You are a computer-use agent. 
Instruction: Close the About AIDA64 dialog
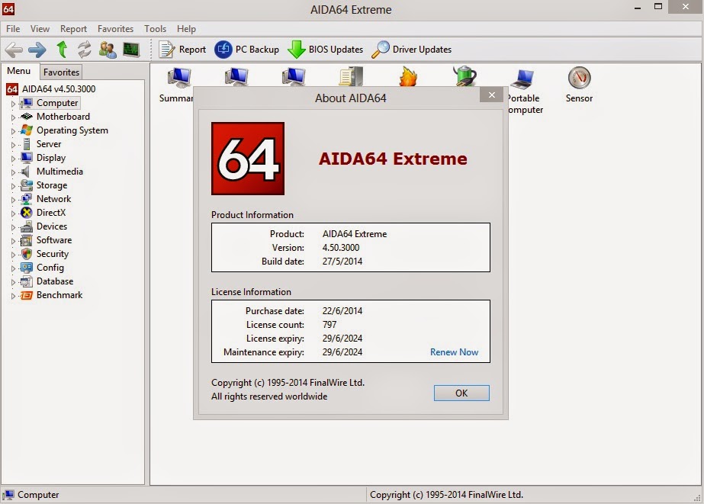492,95
